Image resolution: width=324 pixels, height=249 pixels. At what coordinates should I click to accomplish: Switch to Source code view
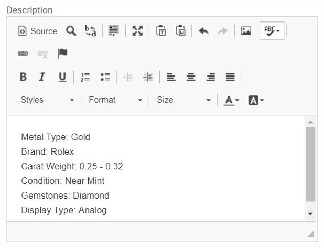(38, 31)
